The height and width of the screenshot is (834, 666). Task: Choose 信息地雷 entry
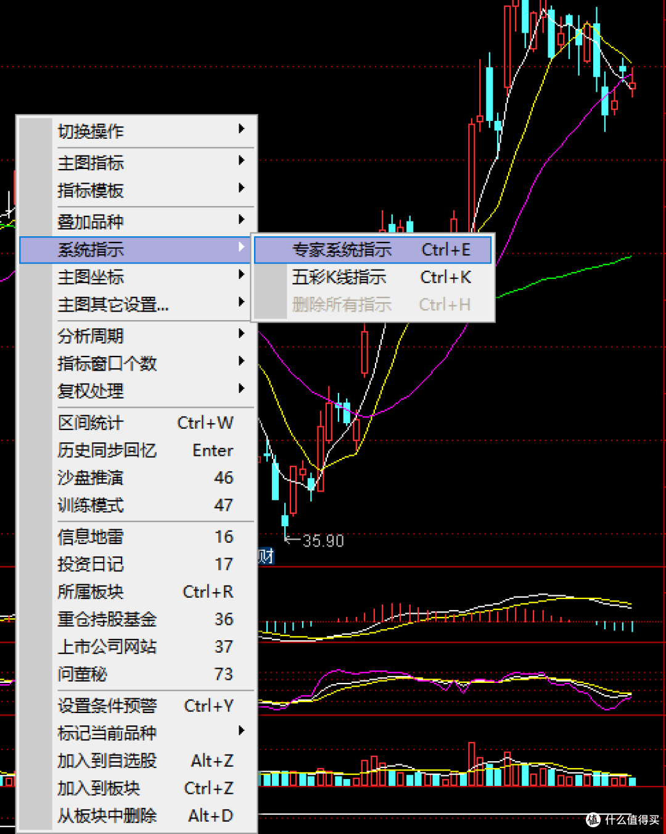pyautogui.click(x=138, y=537)
